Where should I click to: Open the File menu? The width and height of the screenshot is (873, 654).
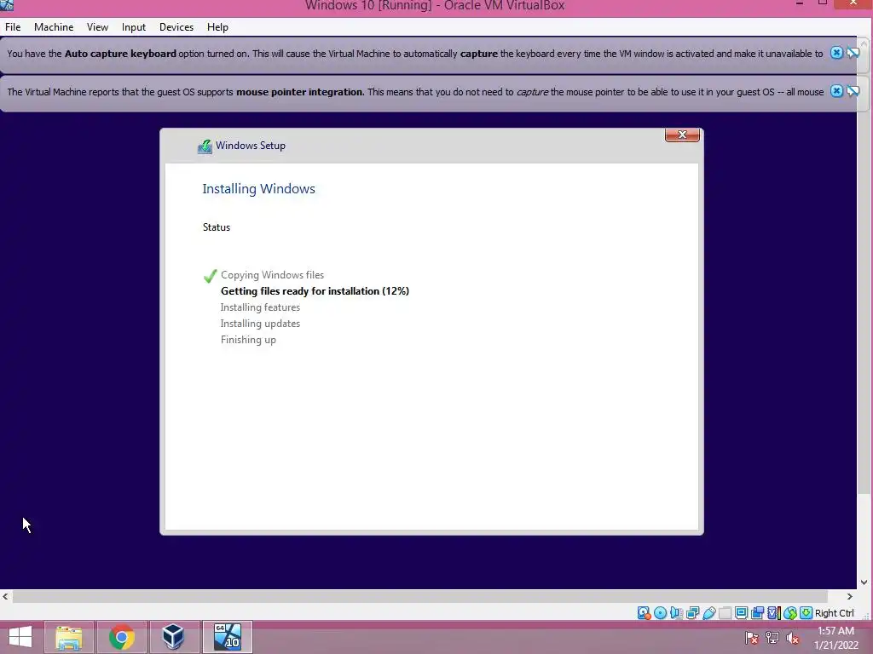[x=13, y=26]
